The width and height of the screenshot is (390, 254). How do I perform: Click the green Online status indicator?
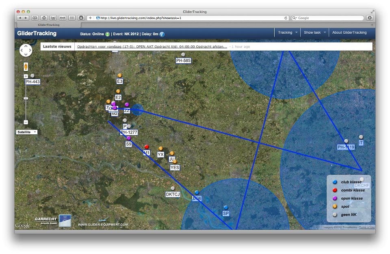(x=107, y=34)
